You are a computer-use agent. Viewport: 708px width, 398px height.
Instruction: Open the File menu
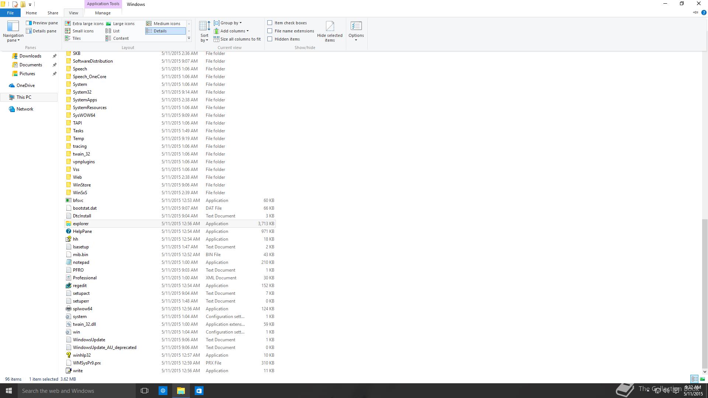point(10,13)
